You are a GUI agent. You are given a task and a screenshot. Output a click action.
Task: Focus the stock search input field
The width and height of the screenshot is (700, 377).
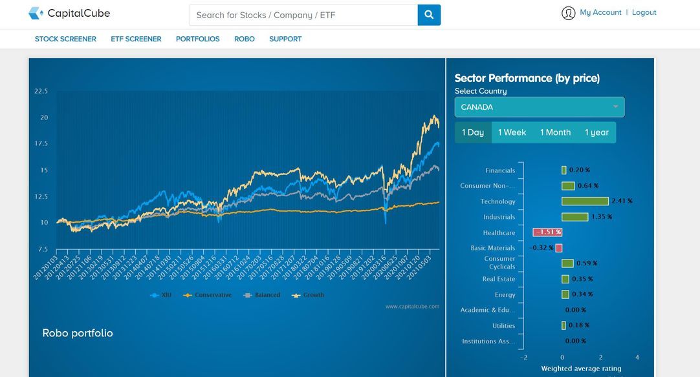tap(303, 15)
